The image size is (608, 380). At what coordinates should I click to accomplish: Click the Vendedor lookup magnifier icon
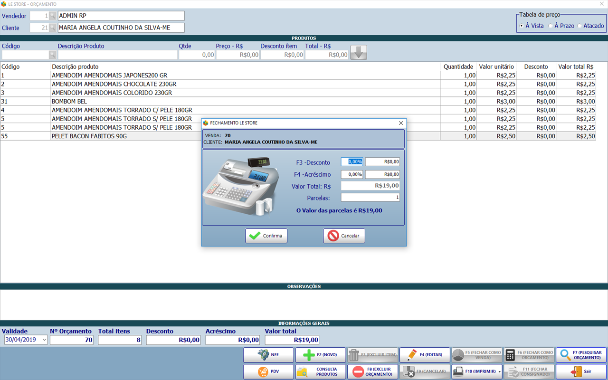pos(52,16)
